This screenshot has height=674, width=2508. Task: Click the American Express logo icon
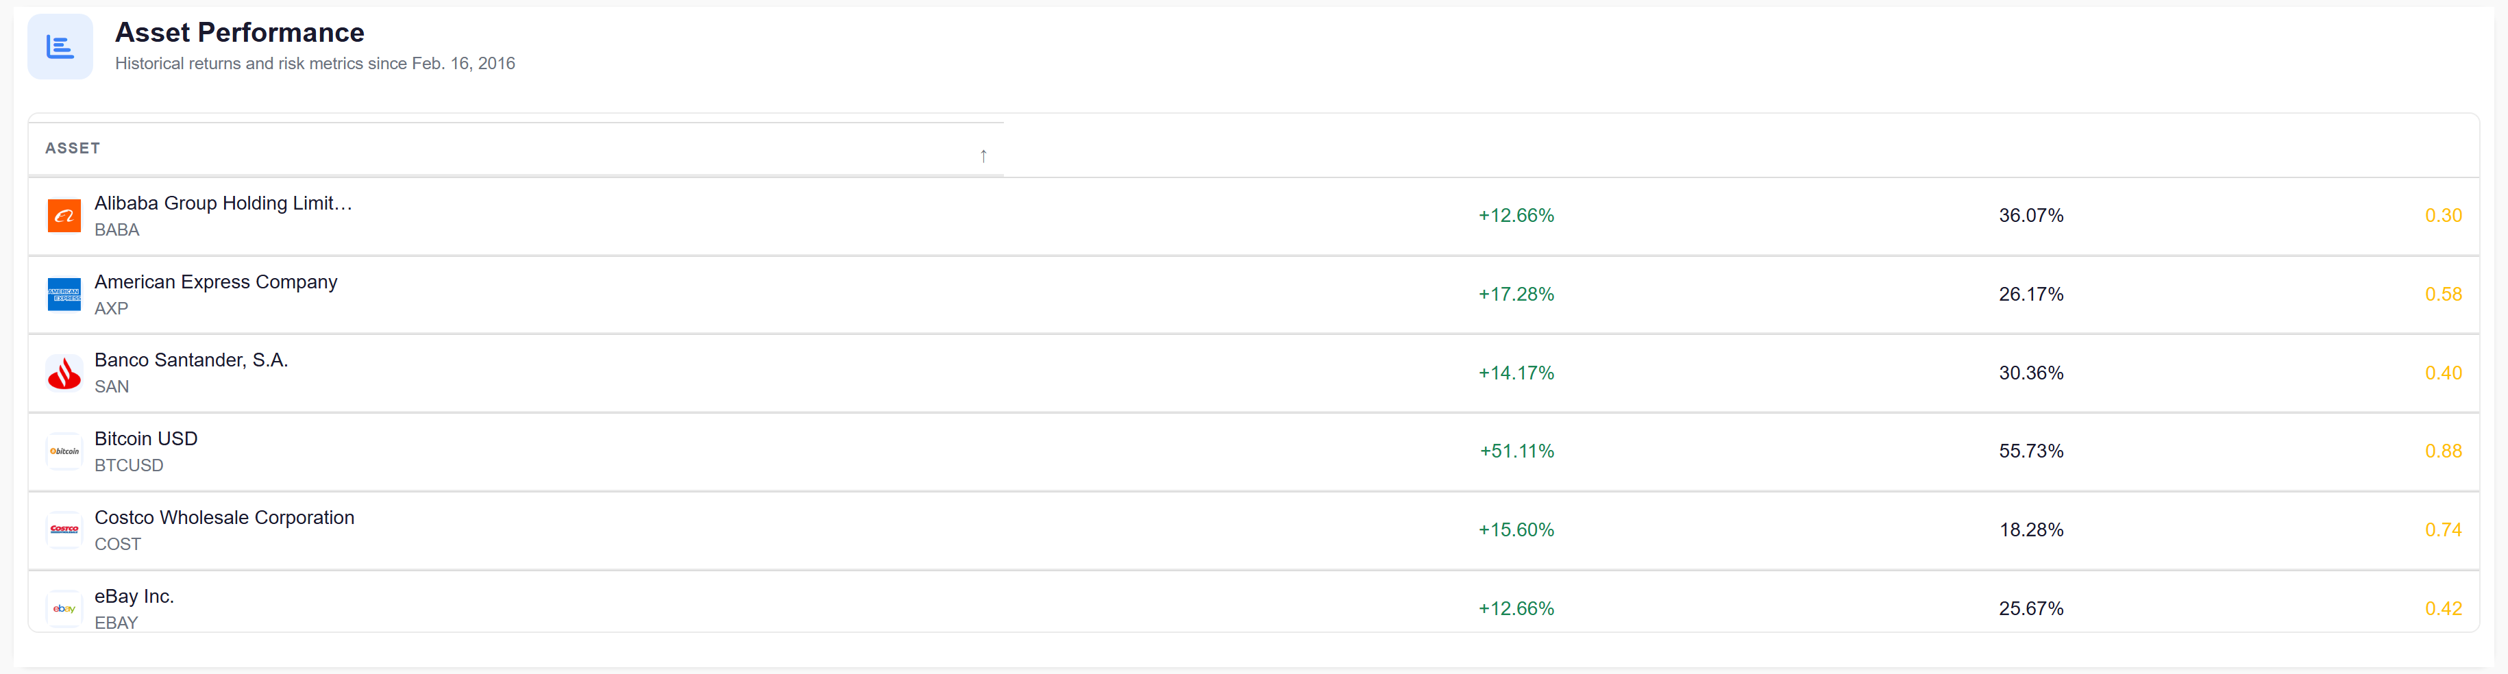pyautogui.click(x=64, y=295)
